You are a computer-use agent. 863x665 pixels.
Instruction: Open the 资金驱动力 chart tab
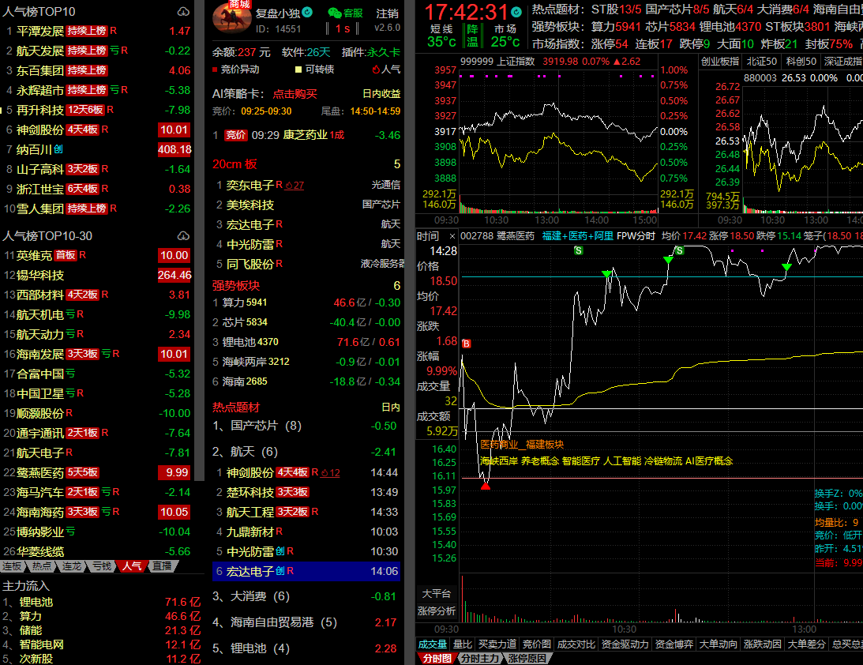click(625, 644)
